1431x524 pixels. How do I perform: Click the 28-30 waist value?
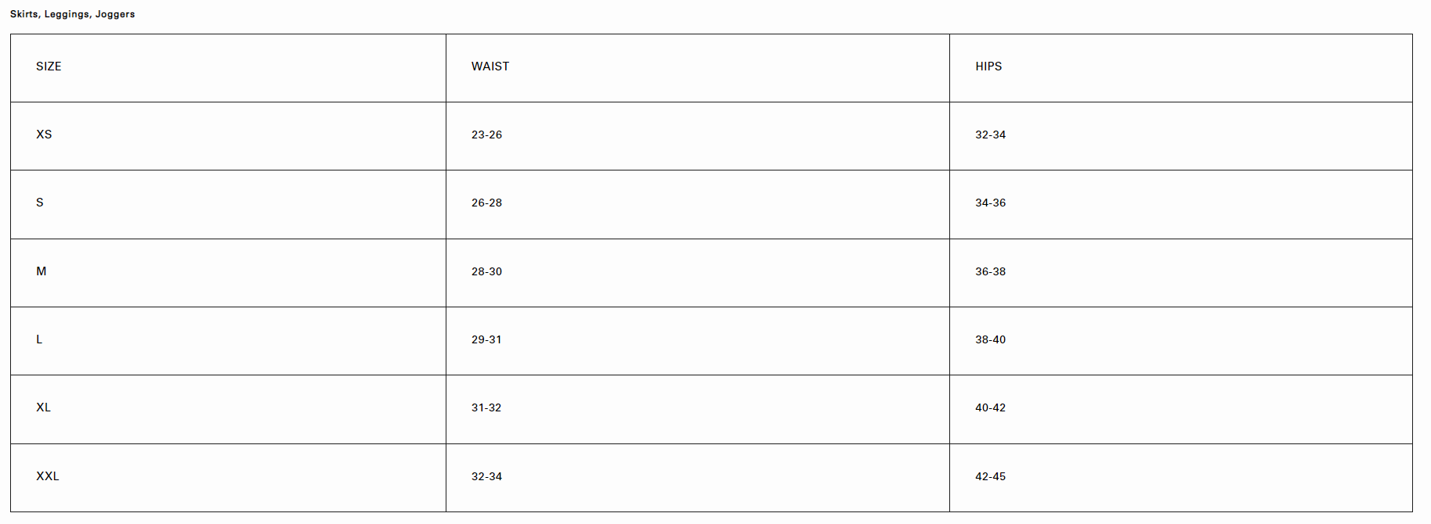486,271
